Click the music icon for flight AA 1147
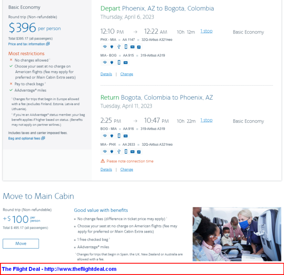The image size is (284, 275). (x=139, y=47)
